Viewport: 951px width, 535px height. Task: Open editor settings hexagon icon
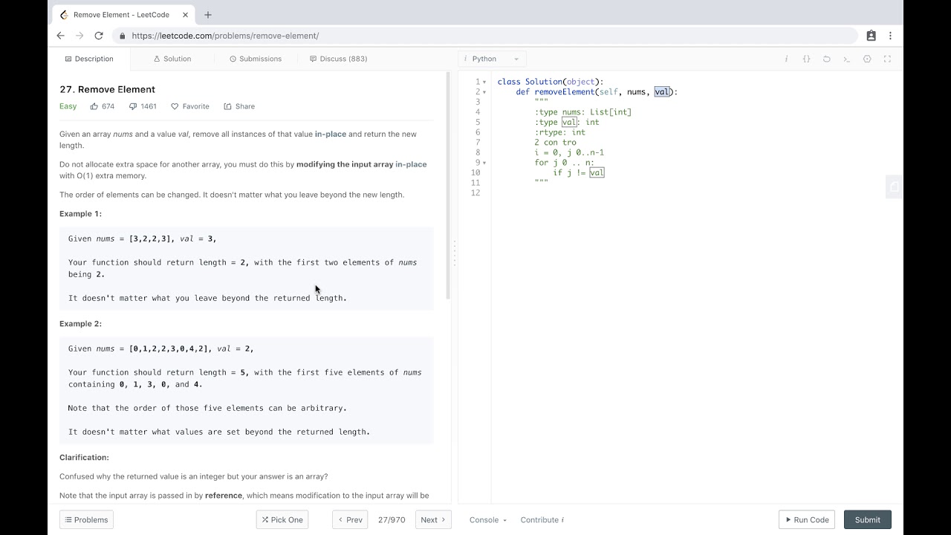[x=867, y=59]
